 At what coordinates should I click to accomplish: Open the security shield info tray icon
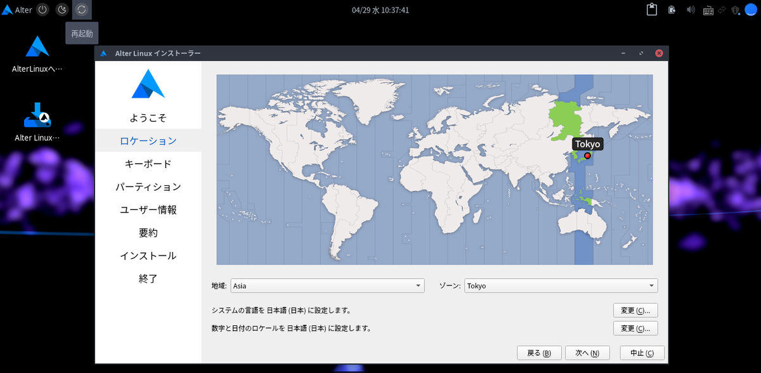[736, 10]
